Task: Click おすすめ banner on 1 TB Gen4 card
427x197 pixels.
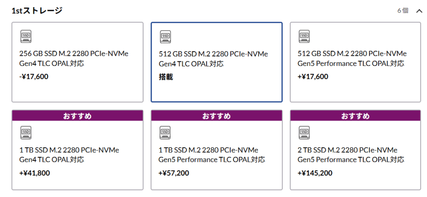Action: click(x=77, y=116)
